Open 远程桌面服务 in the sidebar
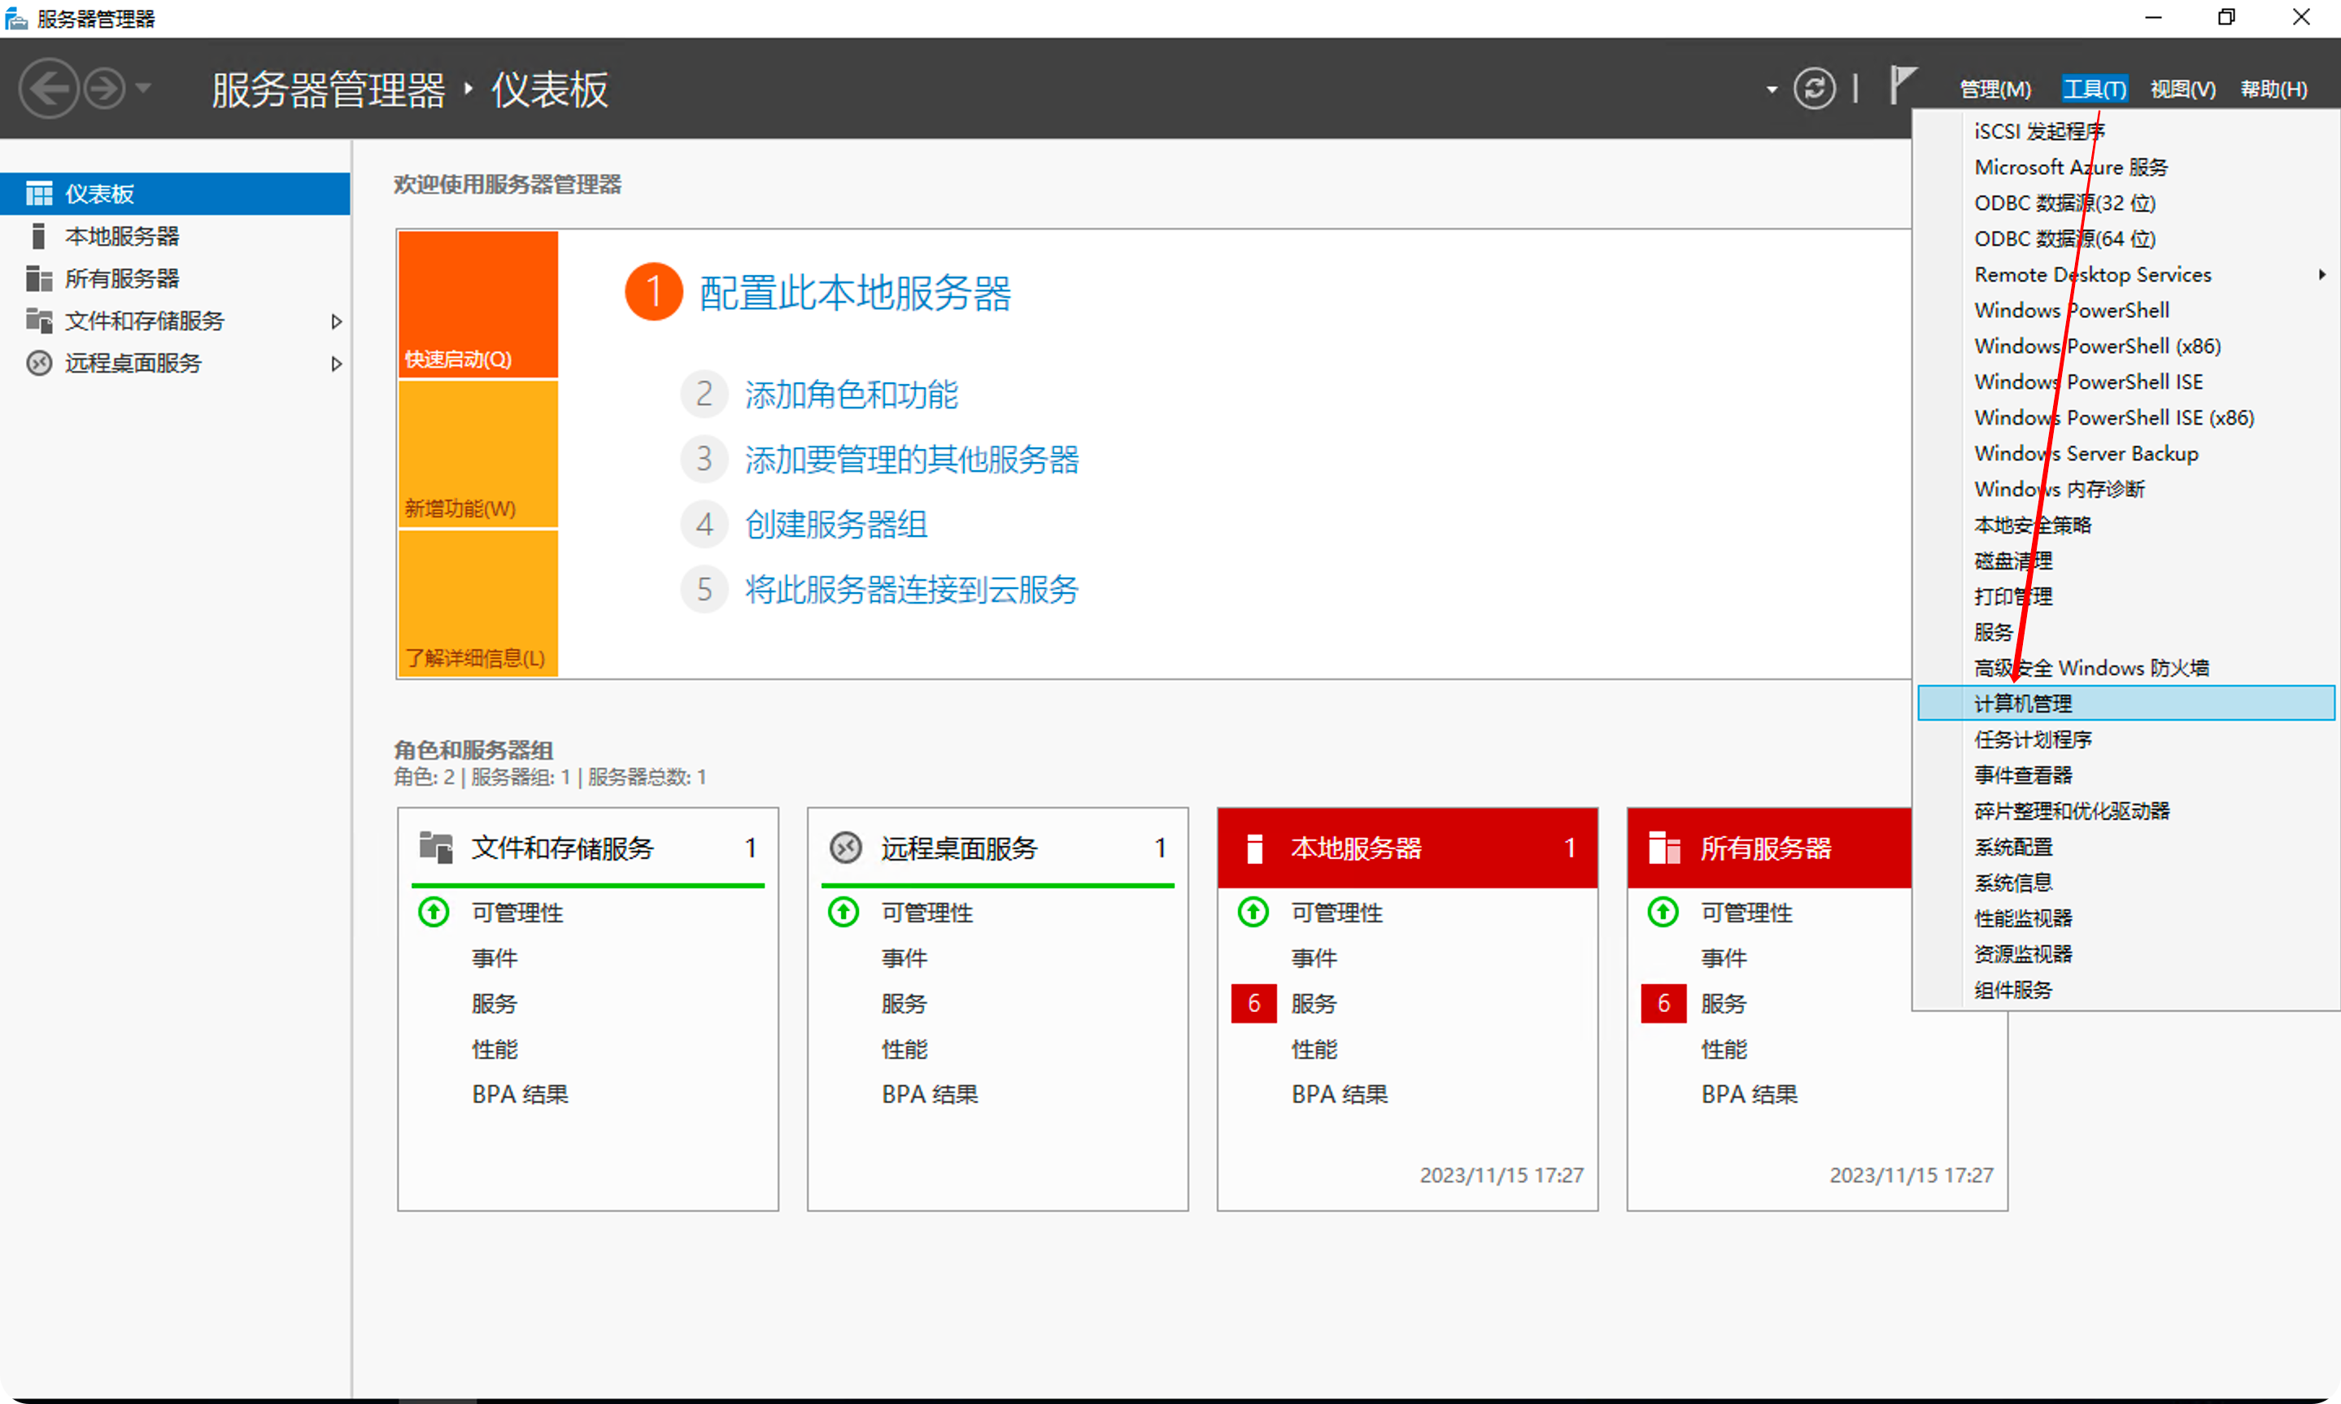 pos(175,364)
